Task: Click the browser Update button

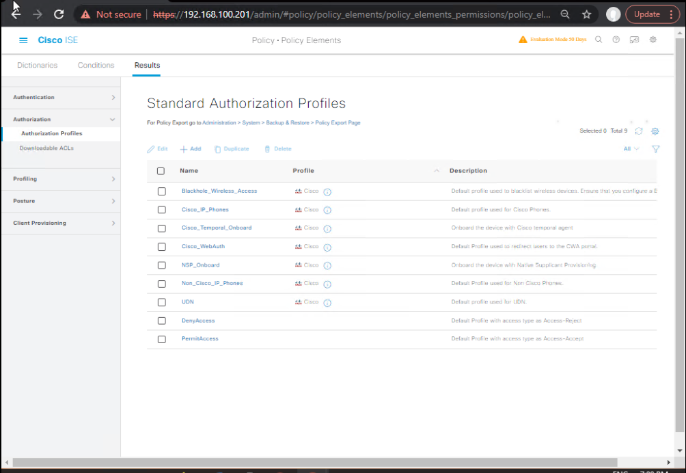Action: pos(646,14)
